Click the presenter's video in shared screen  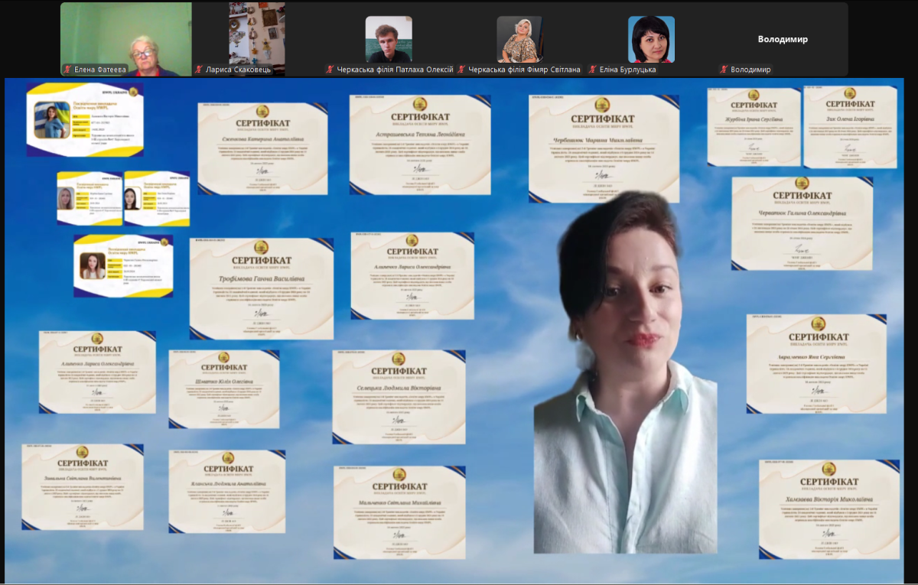(623, 375)
